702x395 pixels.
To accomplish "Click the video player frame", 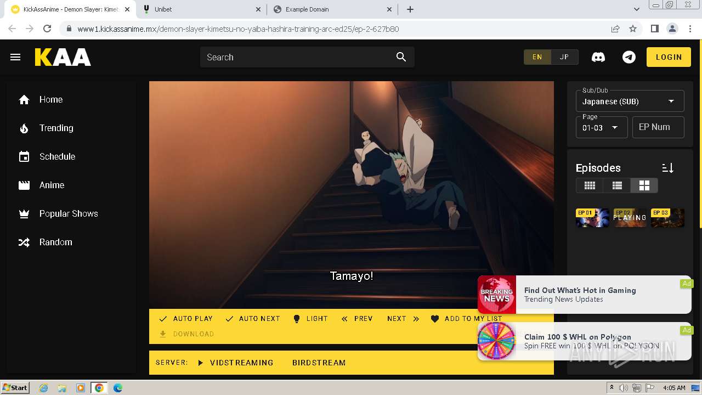I will [x=352, y=195].
